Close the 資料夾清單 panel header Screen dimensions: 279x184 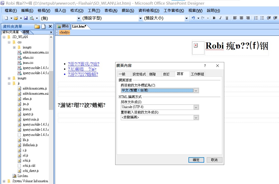tap(50, 26)
